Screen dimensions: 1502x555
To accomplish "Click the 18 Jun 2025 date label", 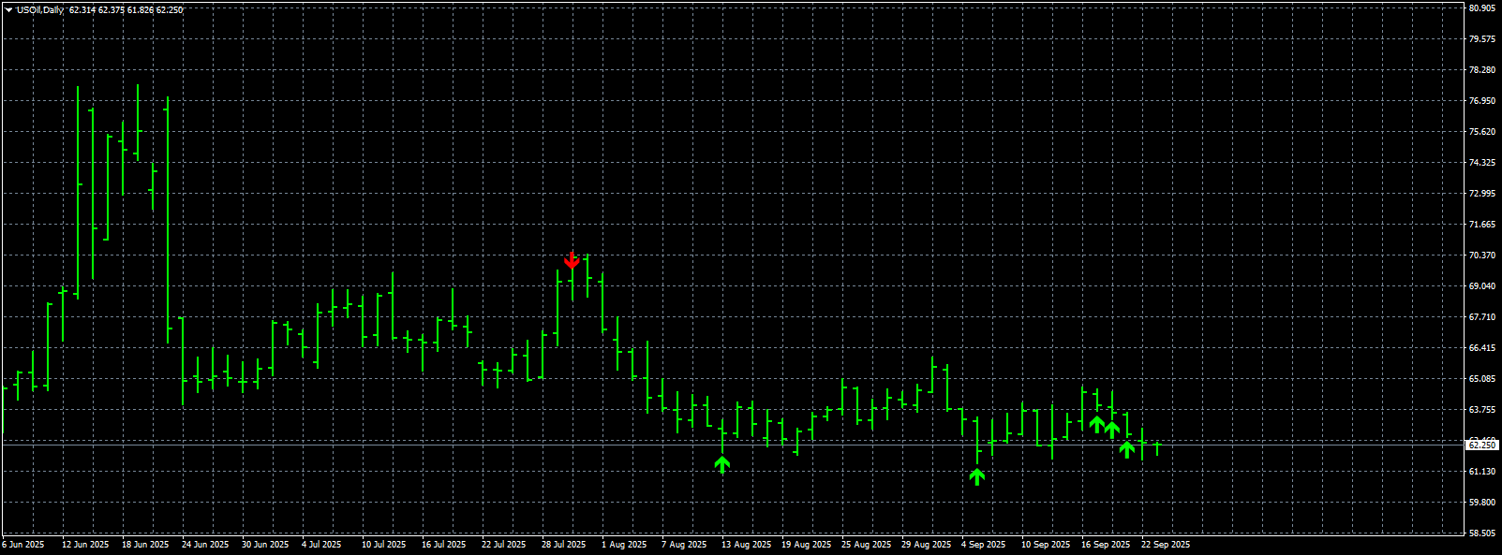I will 145,544.
